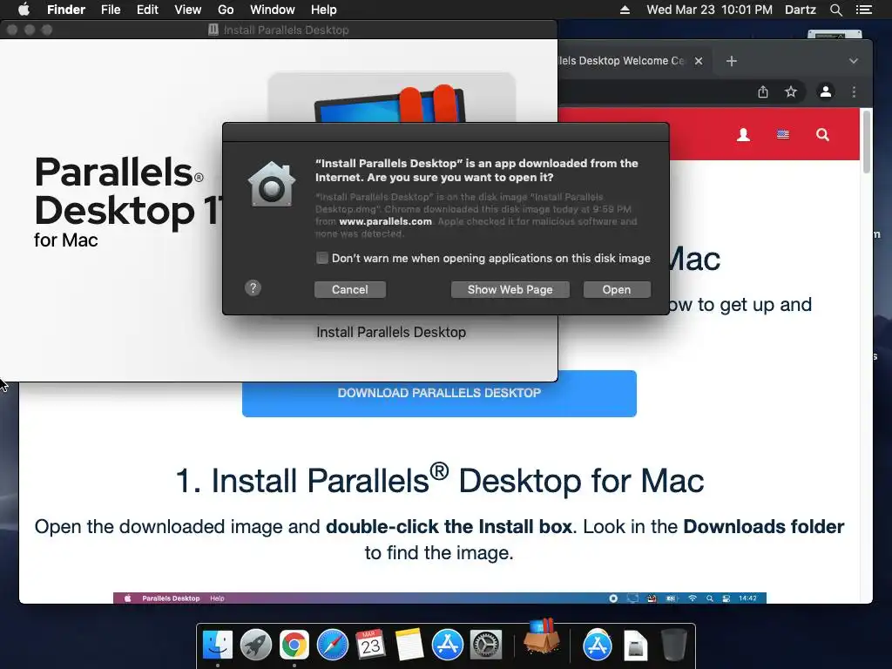The height and width of the screenshot is (669, 892).
Task: Expand Chrome tab search chevron
Action: [x=854, y=61]
